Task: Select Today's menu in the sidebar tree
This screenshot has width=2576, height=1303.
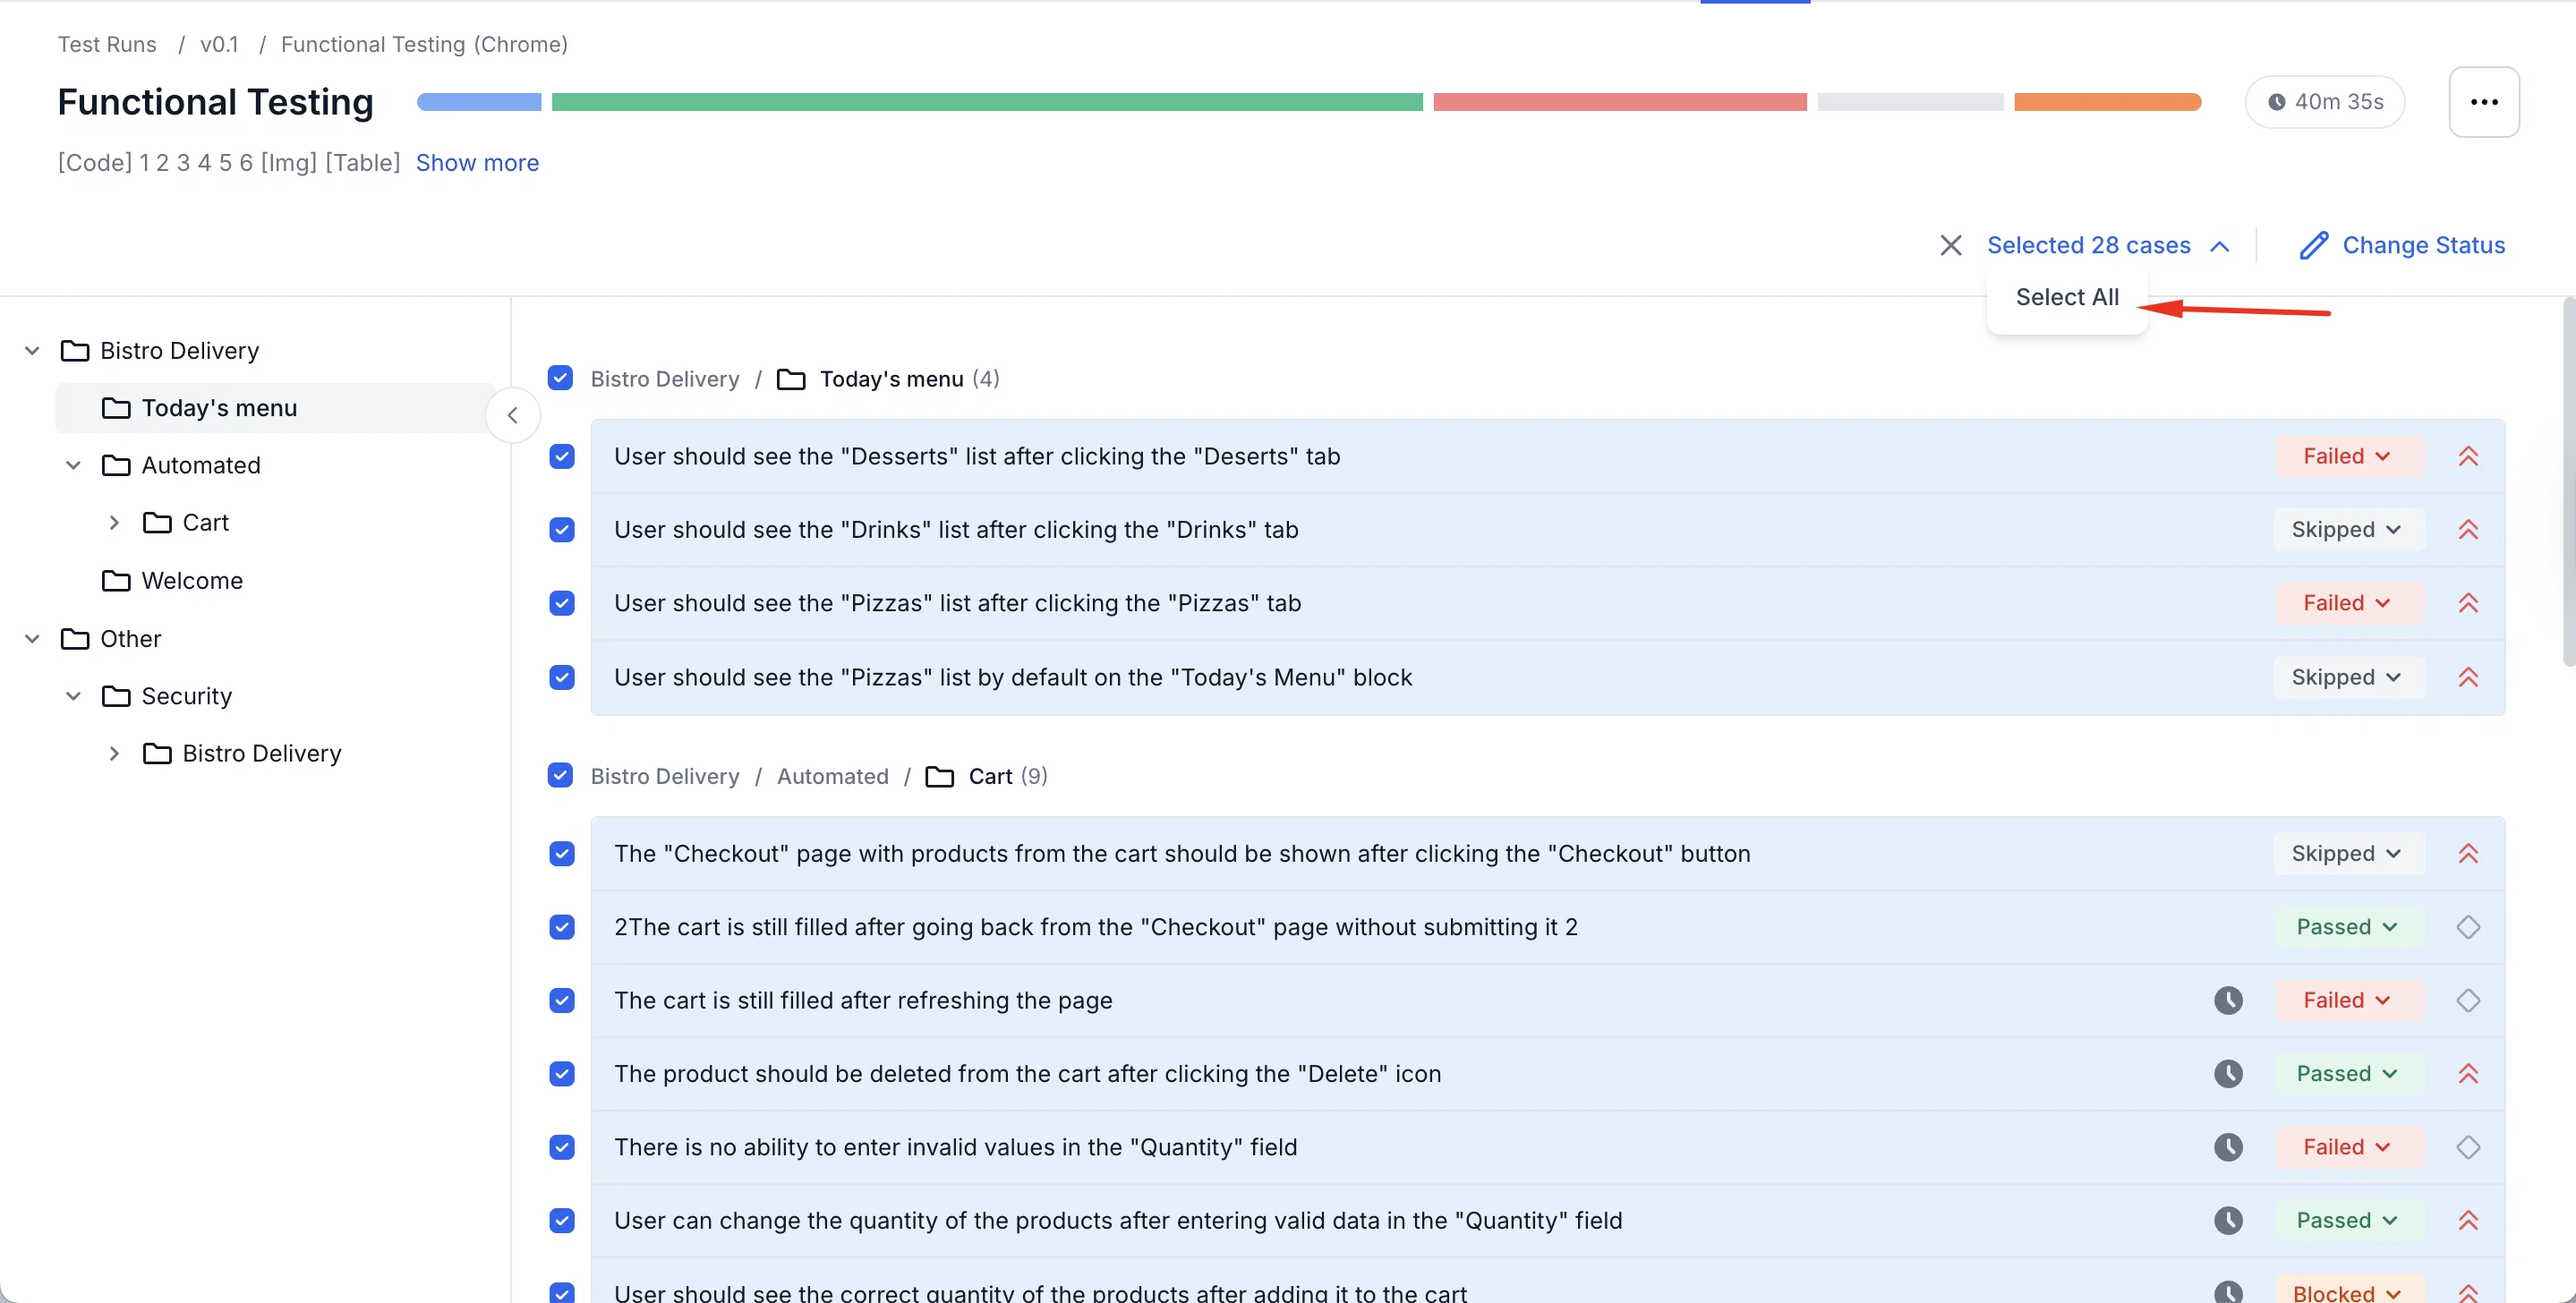Action: point(276,408)
